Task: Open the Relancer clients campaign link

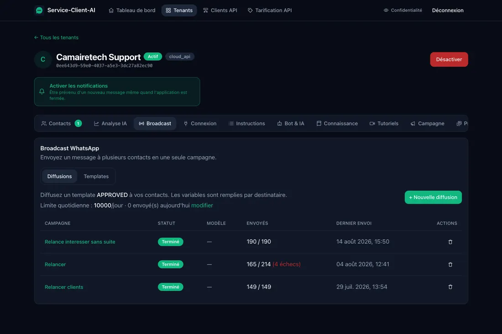Action: pyautogui.click(x=64, y=287)
